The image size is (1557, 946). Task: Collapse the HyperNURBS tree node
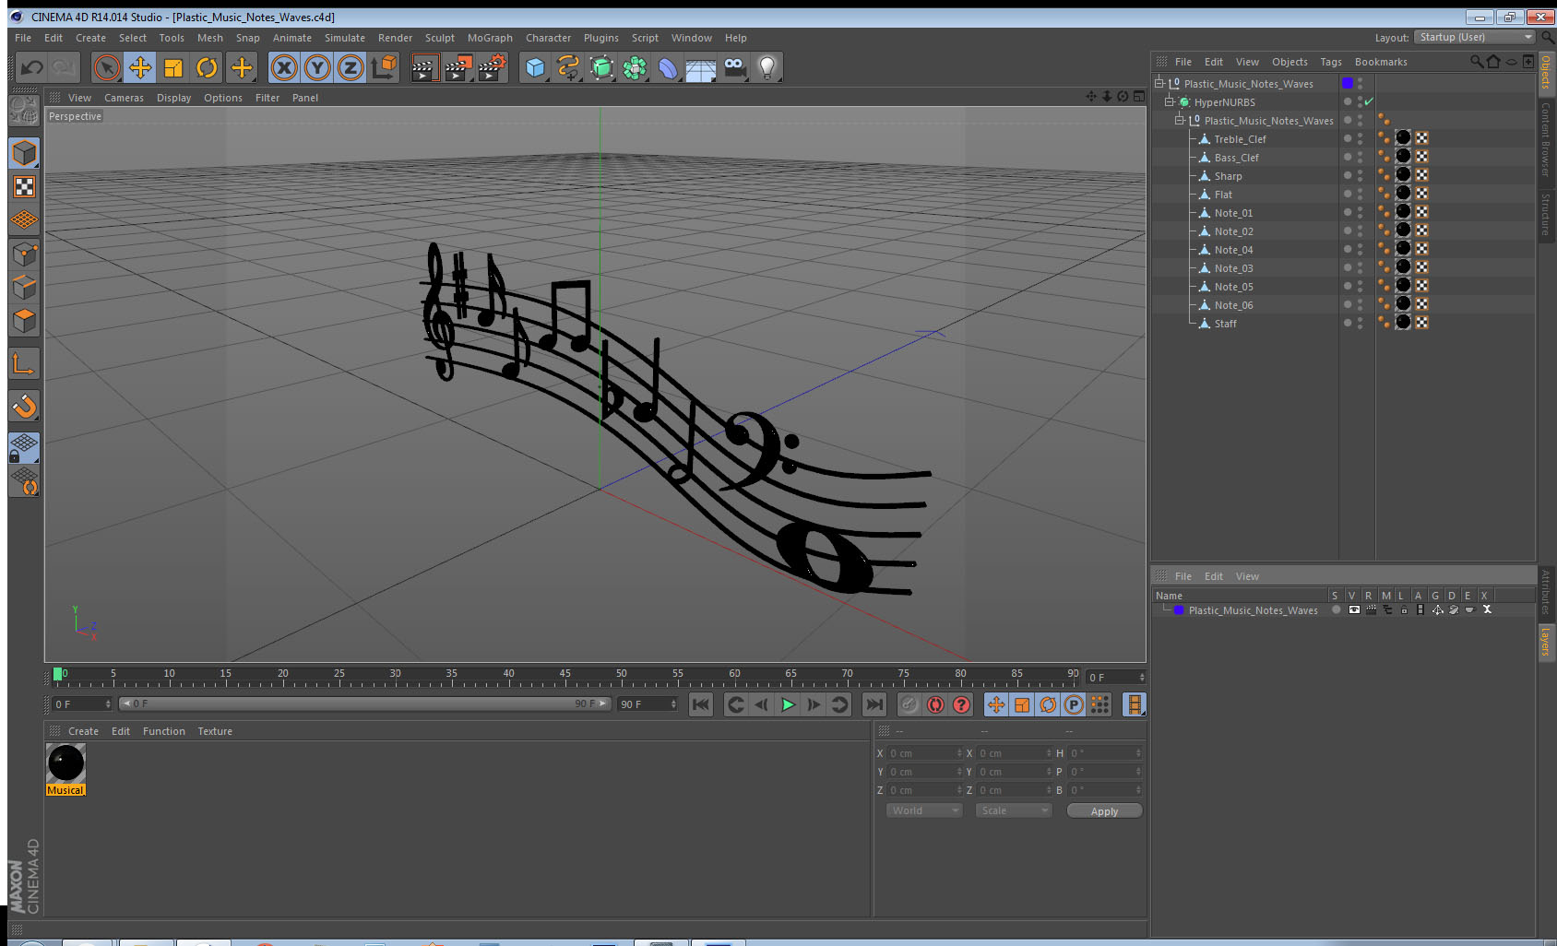coord(1170,101)
